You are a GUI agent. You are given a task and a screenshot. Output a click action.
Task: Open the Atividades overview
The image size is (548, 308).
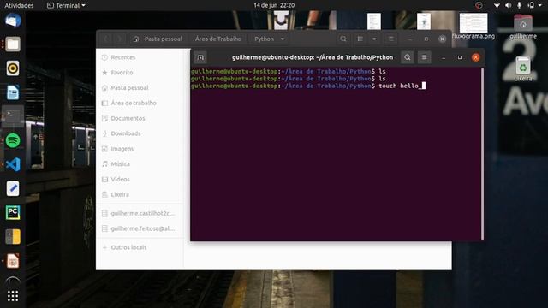pyautogui.click(x=19, y=5)
